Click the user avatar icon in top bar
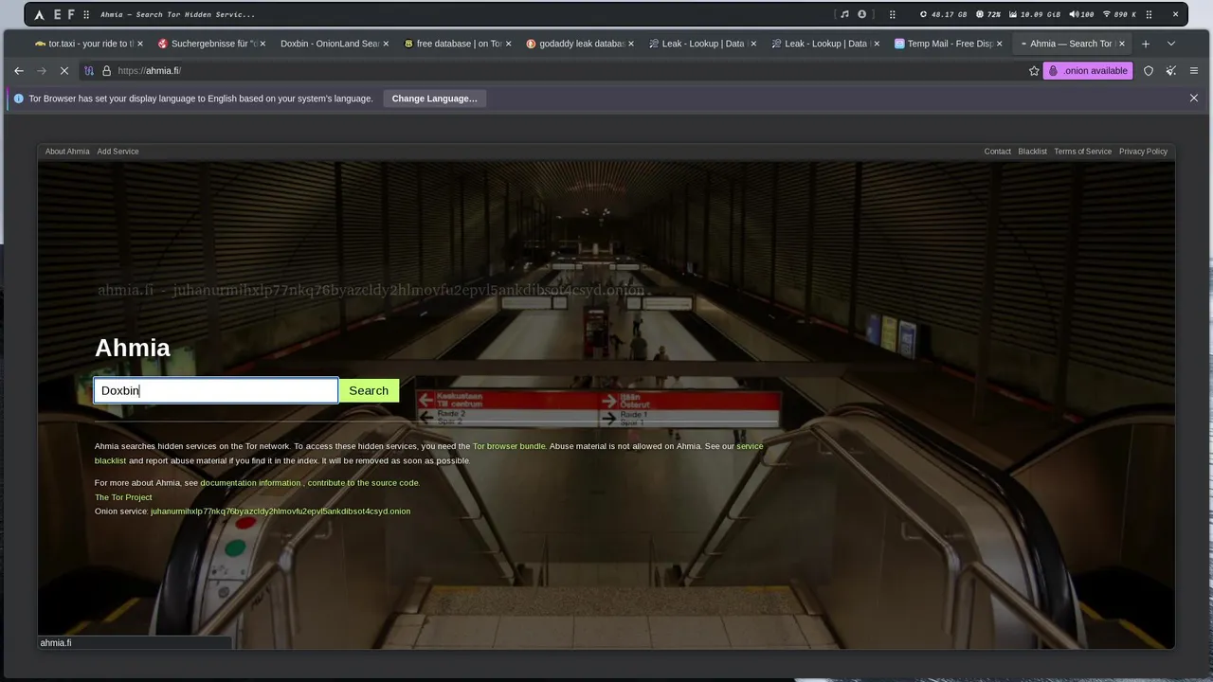 pos(861,14)
